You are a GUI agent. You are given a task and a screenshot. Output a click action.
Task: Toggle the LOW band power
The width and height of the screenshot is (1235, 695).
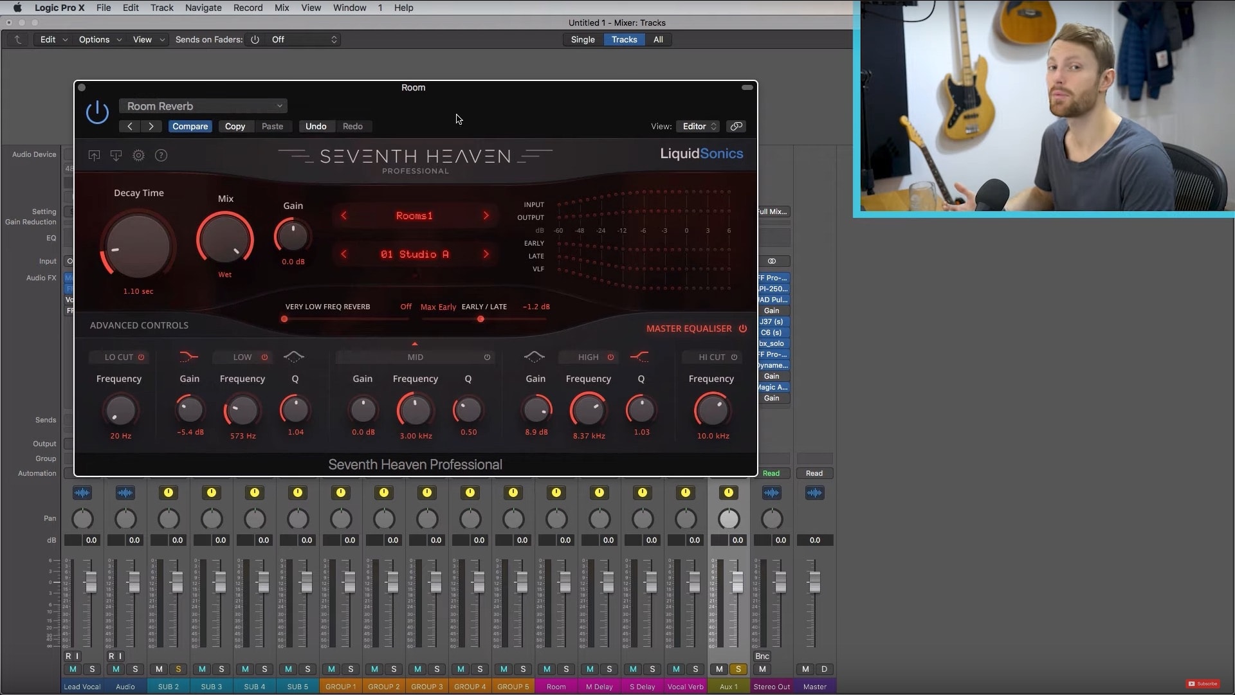pos(264,357)
